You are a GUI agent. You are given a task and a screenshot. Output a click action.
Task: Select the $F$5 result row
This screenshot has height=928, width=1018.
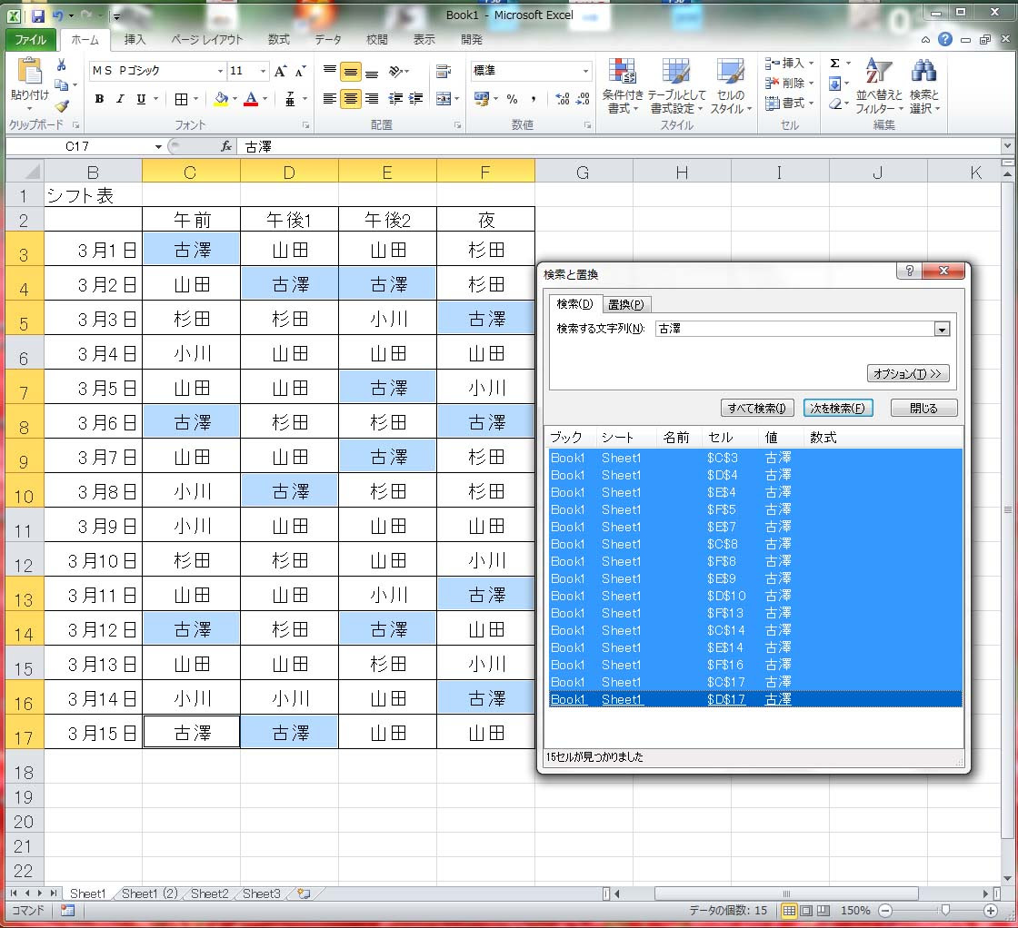coord(755,509)
